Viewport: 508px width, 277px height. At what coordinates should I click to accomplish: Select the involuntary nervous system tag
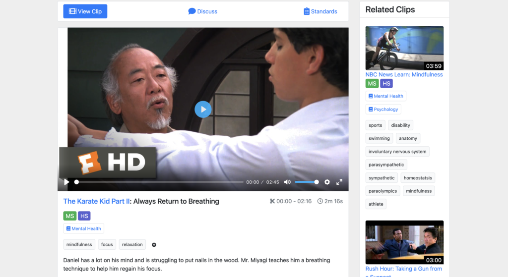(x=397, y=152)
